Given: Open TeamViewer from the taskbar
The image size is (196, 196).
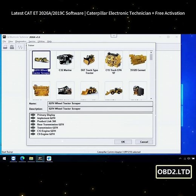Looking at the screenshot, I should (14, 158).
